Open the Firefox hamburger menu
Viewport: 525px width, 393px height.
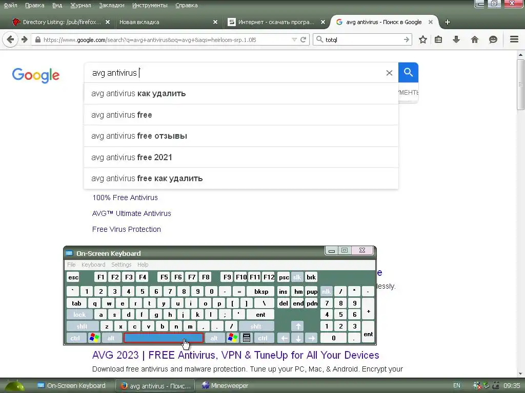[514, 39]
